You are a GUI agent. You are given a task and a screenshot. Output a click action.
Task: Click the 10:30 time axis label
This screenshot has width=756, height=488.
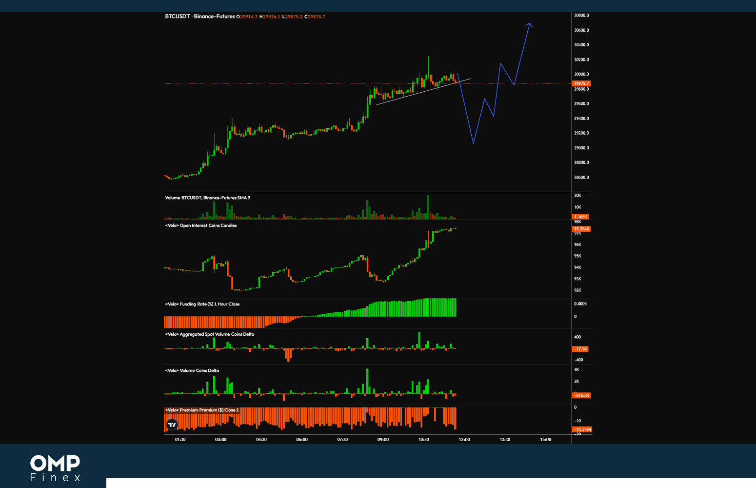click(424, 440)
